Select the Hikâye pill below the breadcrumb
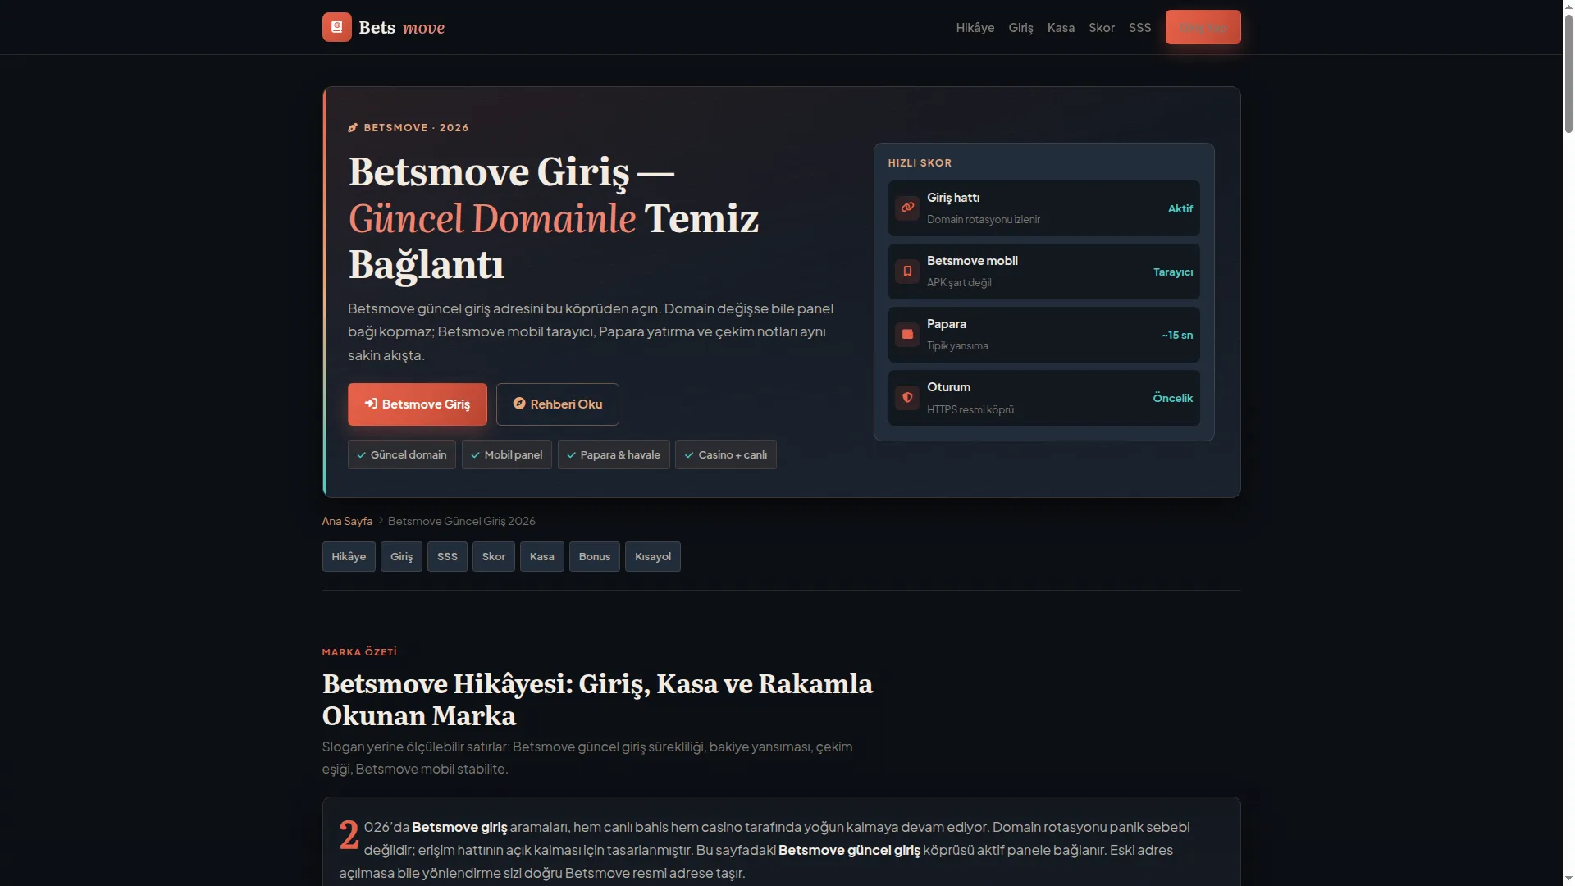The height and width of the screenshot is (886, 1575). point(349,557)
